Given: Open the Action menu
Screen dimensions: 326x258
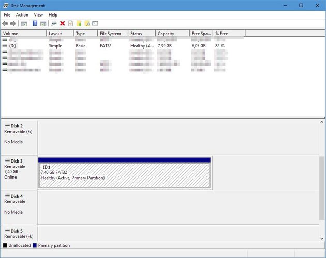Looking at the screenshot, I should pyautogui.click(x=22, y=15).
